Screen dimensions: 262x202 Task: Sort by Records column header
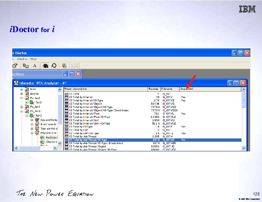click(x=154, y=89)
